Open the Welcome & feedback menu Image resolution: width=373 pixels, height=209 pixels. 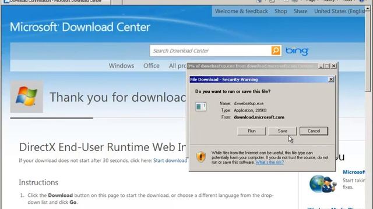click(x=241, y=11)
